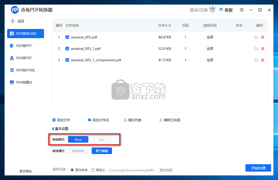Open output folder for anxaizai_005_1_compressed.pdf row
This screenshot has width=278, height=180.
pos(256,60)
